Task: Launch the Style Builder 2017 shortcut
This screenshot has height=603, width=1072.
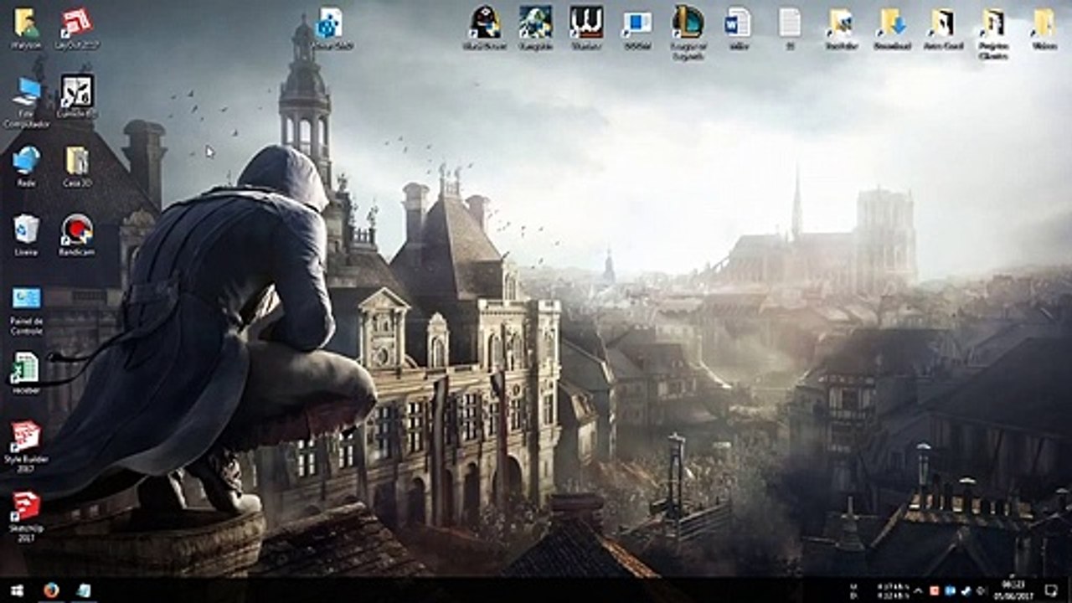Action: pos(25,447)
